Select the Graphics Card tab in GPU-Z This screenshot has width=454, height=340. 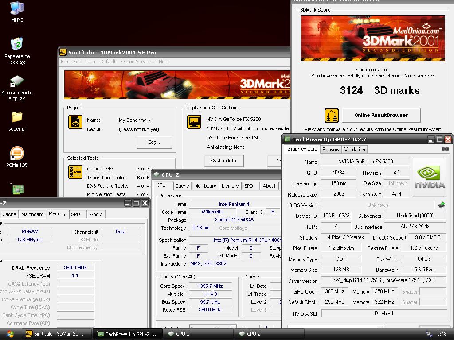(302, 149)
